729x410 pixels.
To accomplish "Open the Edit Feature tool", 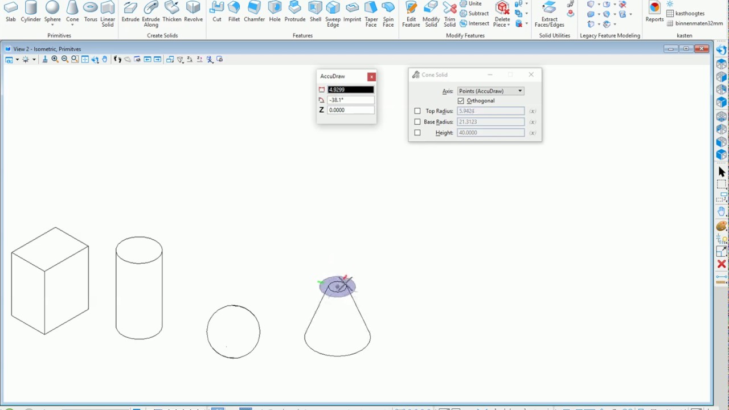I will 411,14.
